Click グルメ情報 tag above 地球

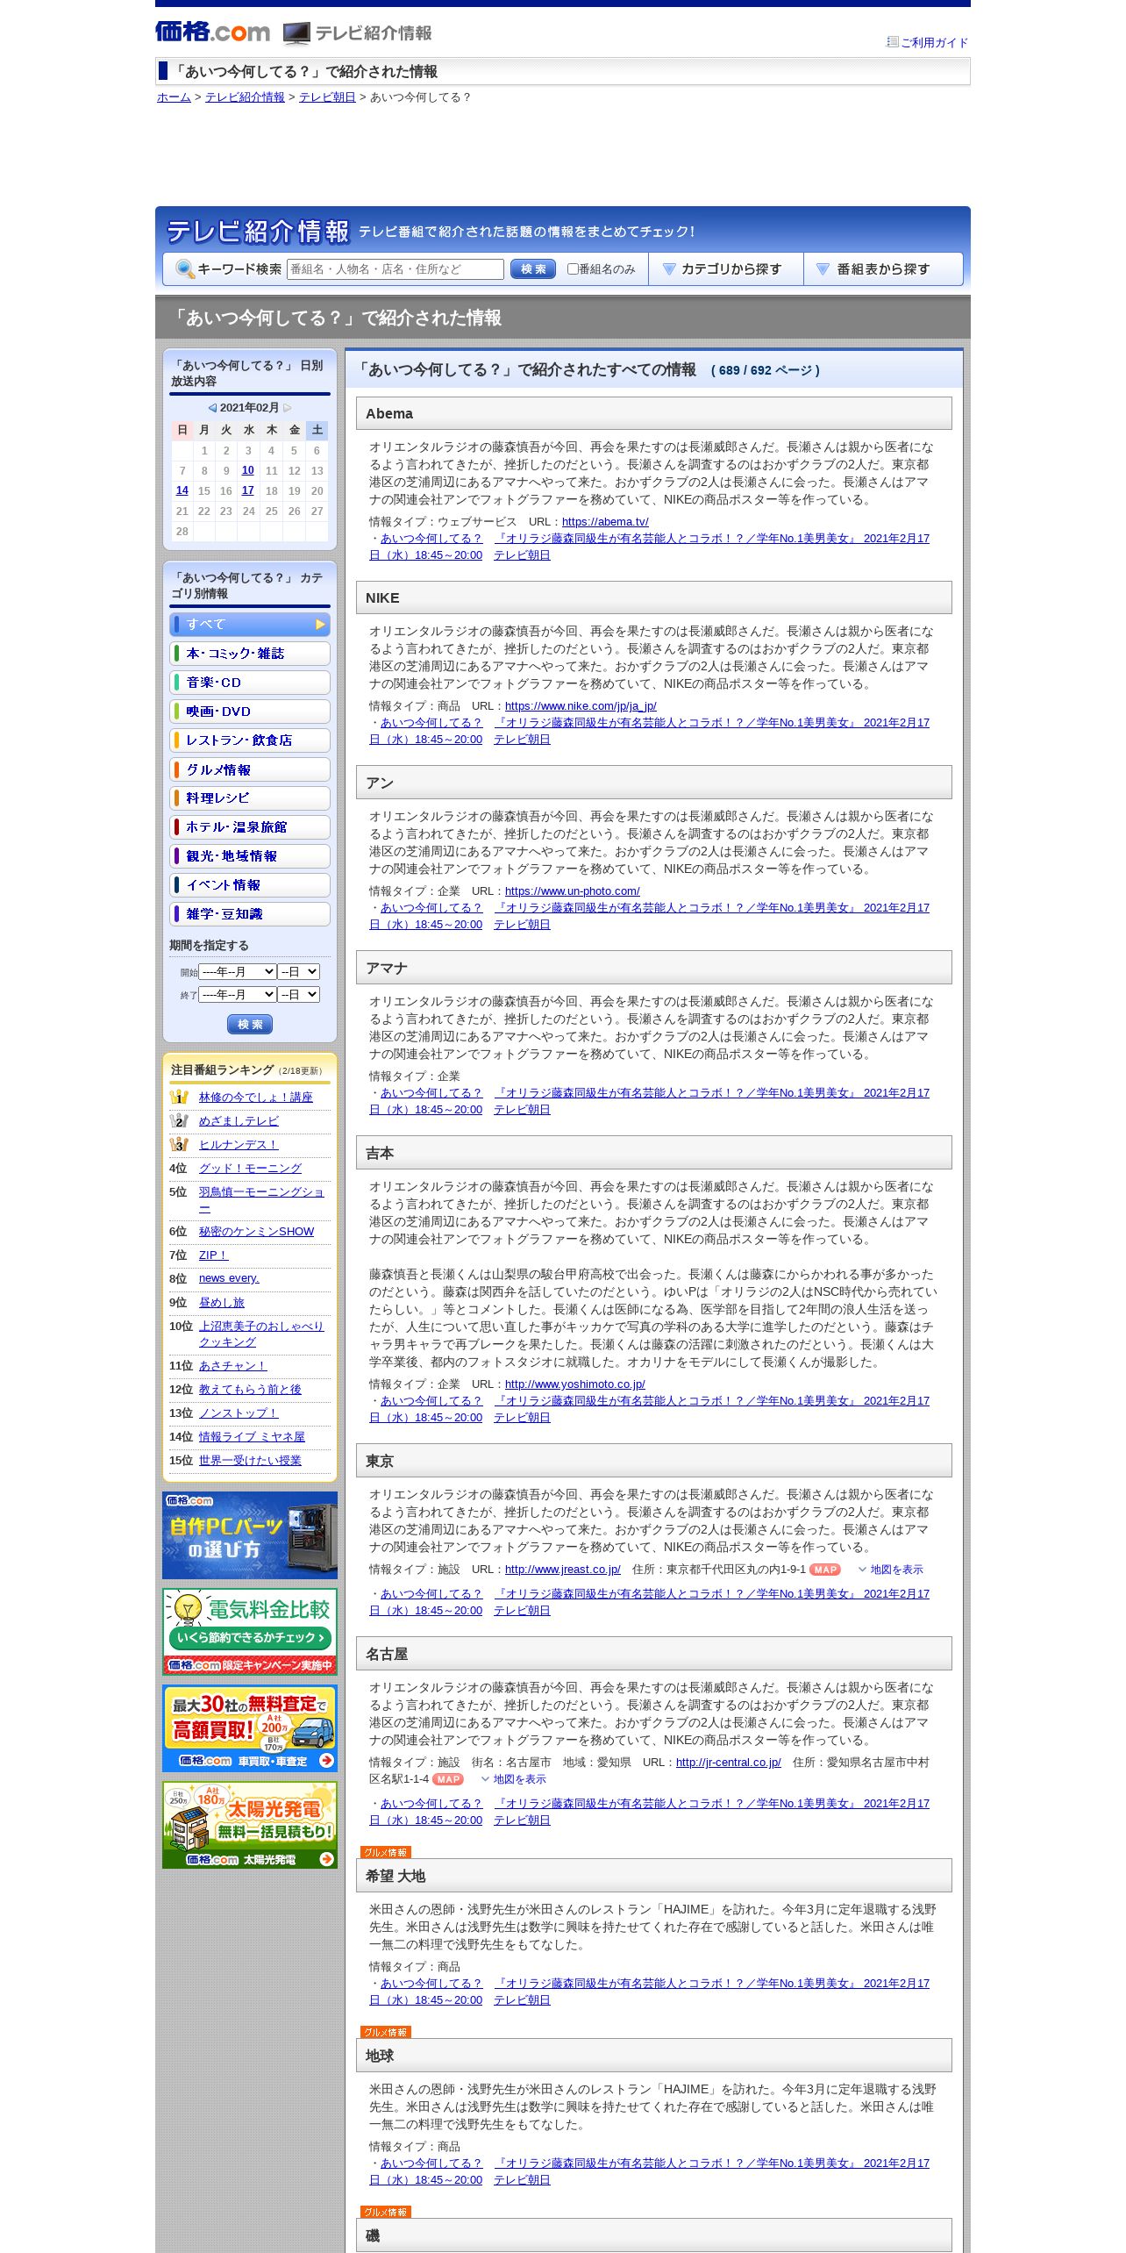click(386, 2032)
